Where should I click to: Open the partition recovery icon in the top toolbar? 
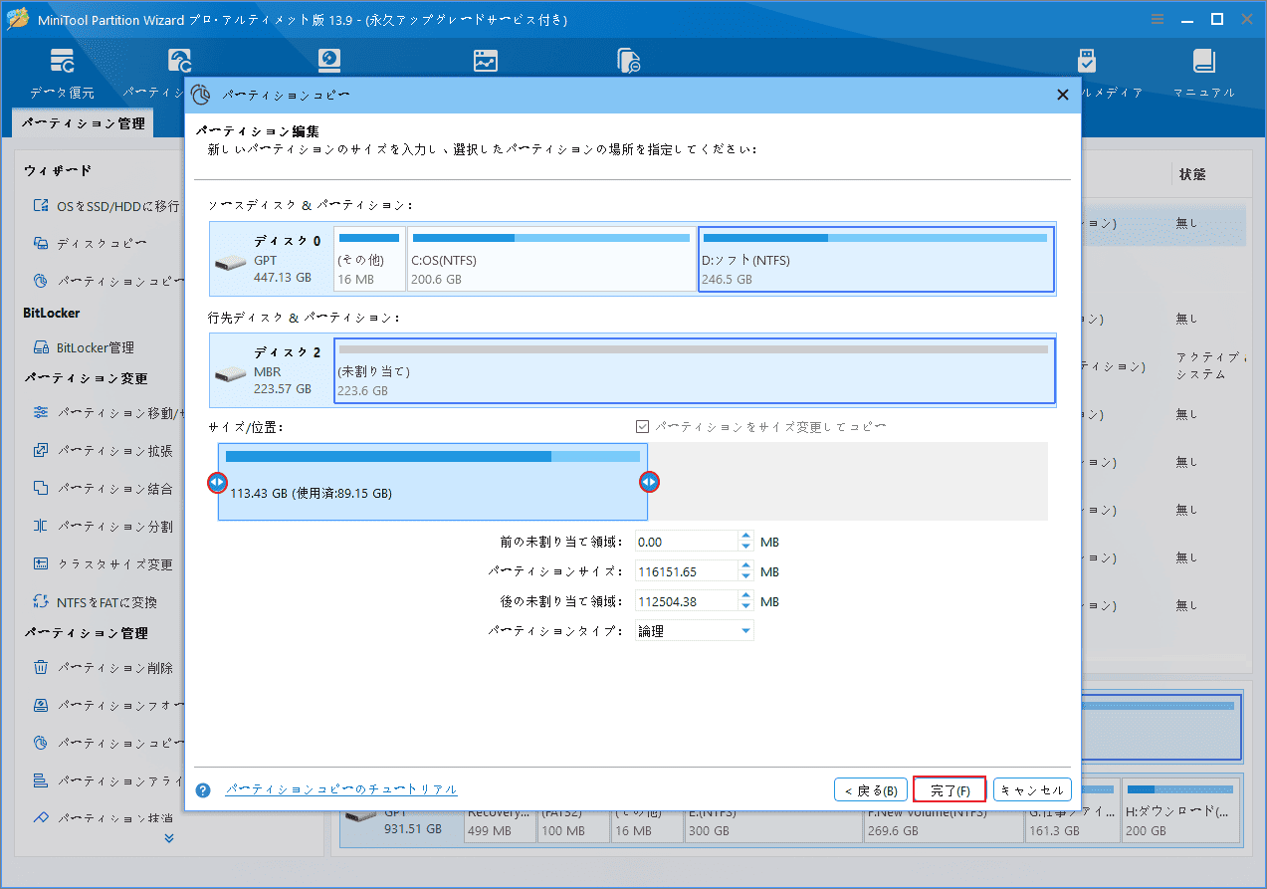pos(180,62)
